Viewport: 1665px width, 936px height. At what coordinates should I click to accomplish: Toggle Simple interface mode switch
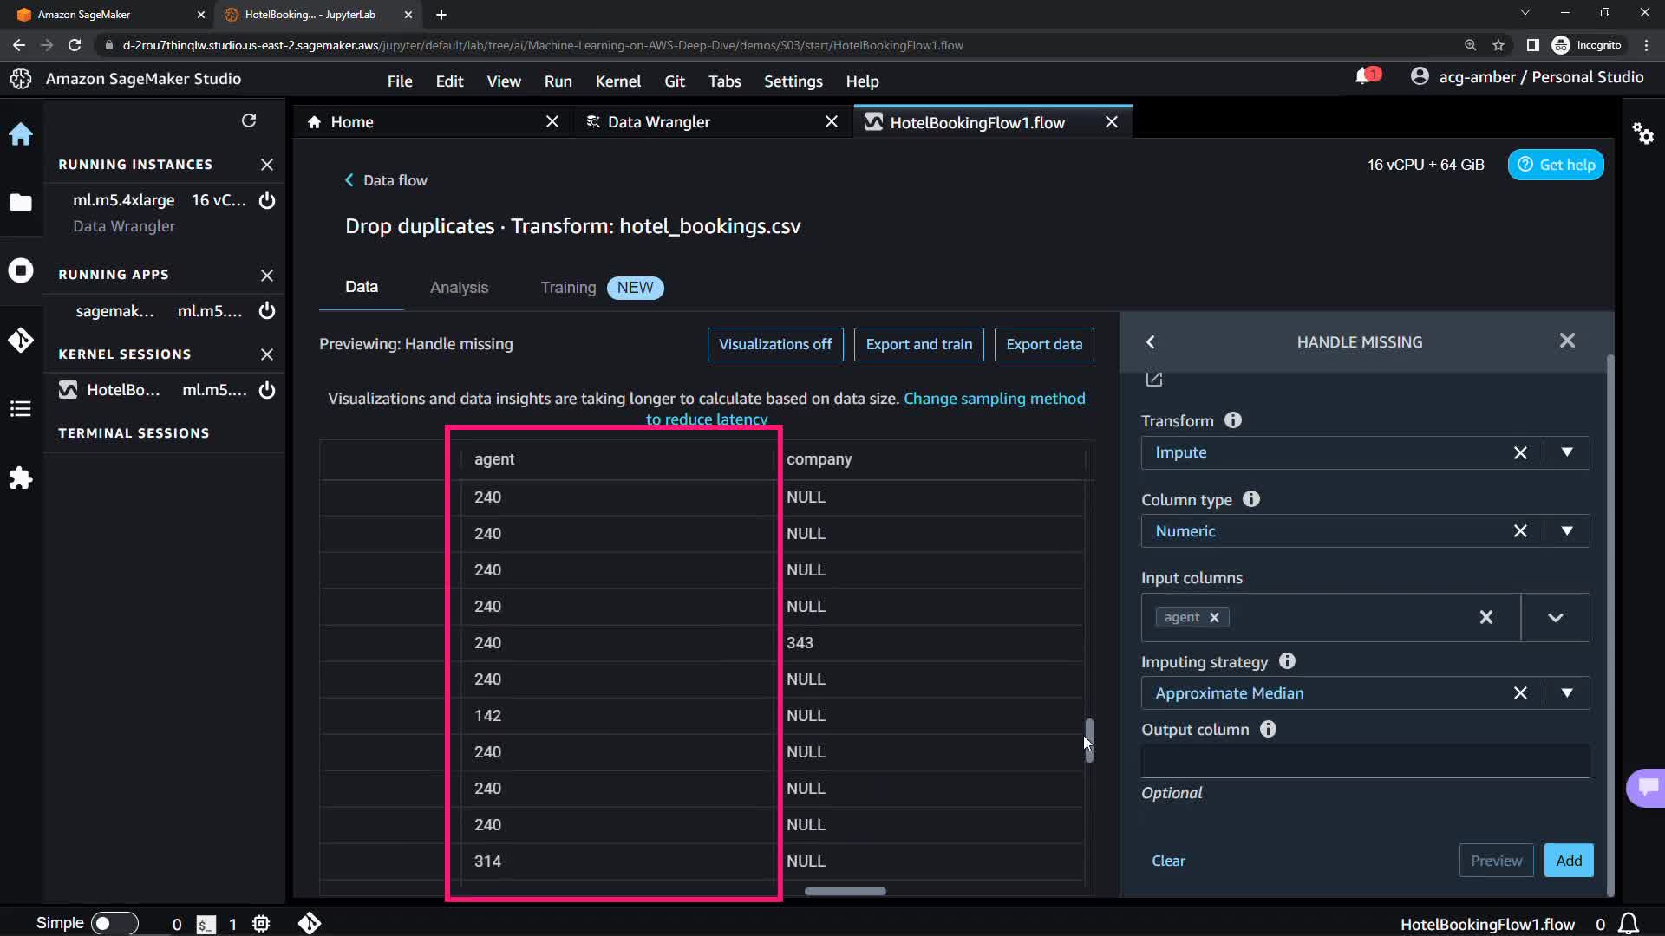click(114, 923)
